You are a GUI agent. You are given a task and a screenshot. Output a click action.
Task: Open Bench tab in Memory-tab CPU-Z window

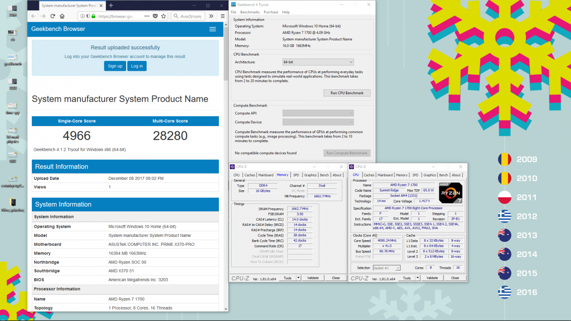point(324,175)
